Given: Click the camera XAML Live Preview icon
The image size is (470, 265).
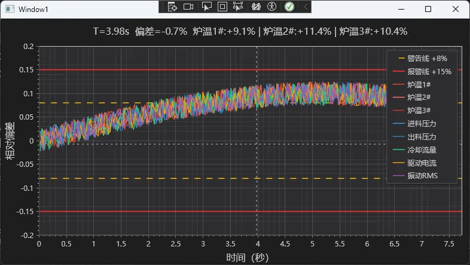Looking at the screenshot, I should 188,7.
